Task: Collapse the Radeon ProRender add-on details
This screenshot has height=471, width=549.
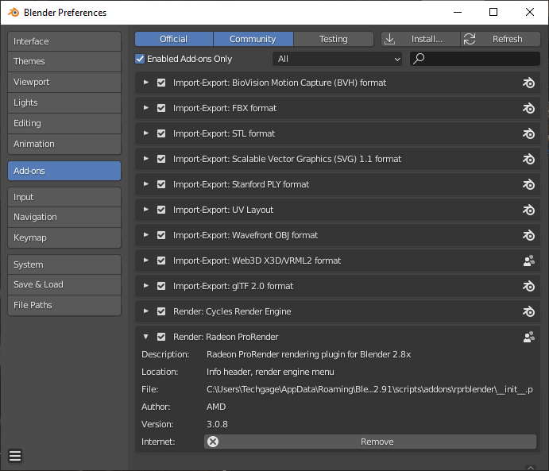Action: [146, 337]
